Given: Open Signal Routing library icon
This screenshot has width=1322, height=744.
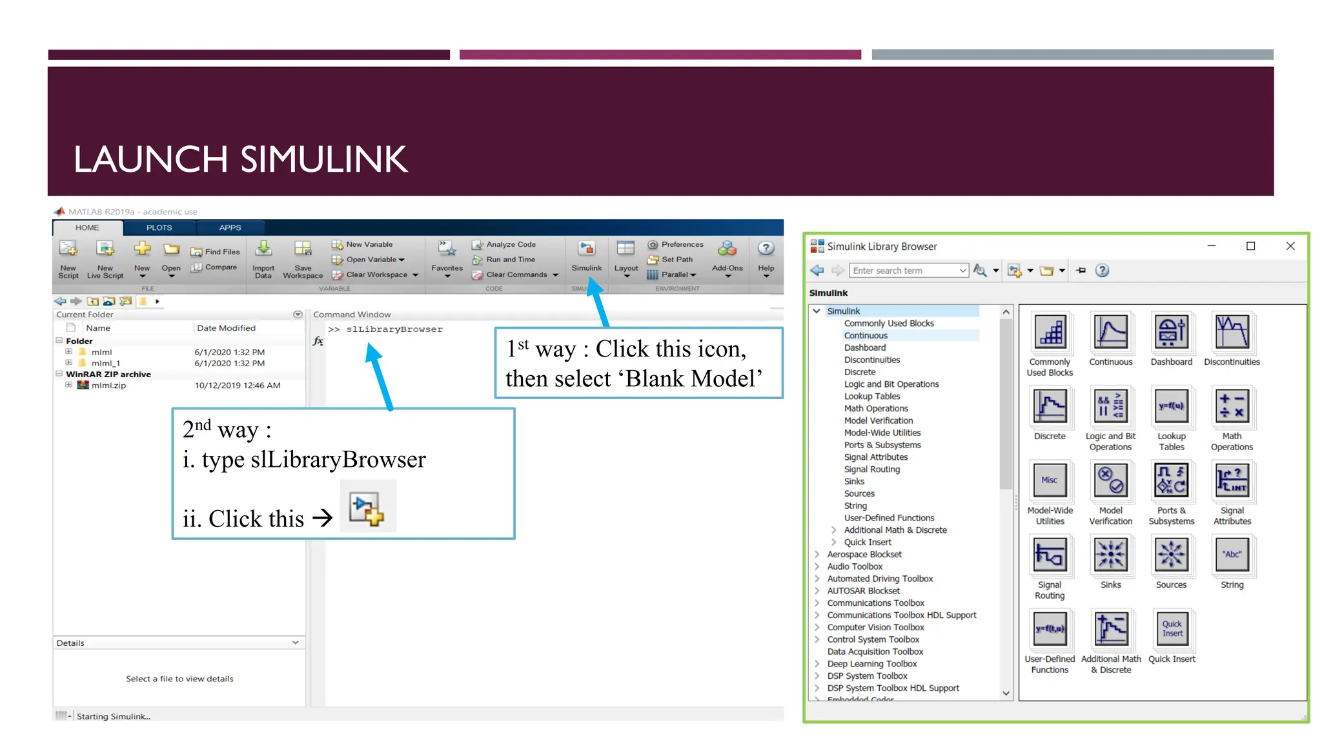Looking at the screenshot, I should coord(1050,555).
